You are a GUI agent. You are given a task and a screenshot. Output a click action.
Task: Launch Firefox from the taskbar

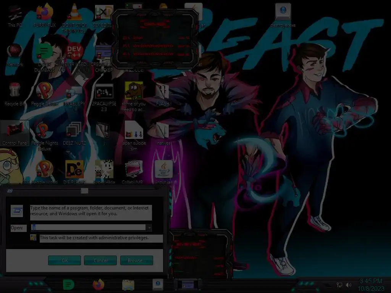[x=98, y=285]
